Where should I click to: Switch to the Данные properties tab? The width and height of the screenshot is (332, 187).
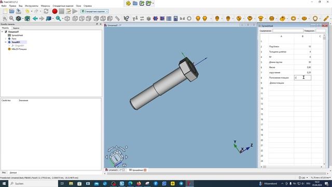[13, 172]
